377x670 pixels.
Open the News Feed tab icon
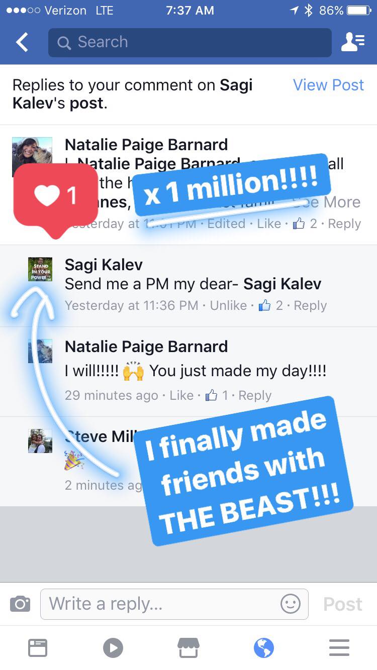tap(38, 648)
